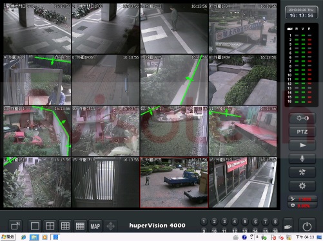
Task: Switch to nine-camera grid layout
Action: coord(65,226)
